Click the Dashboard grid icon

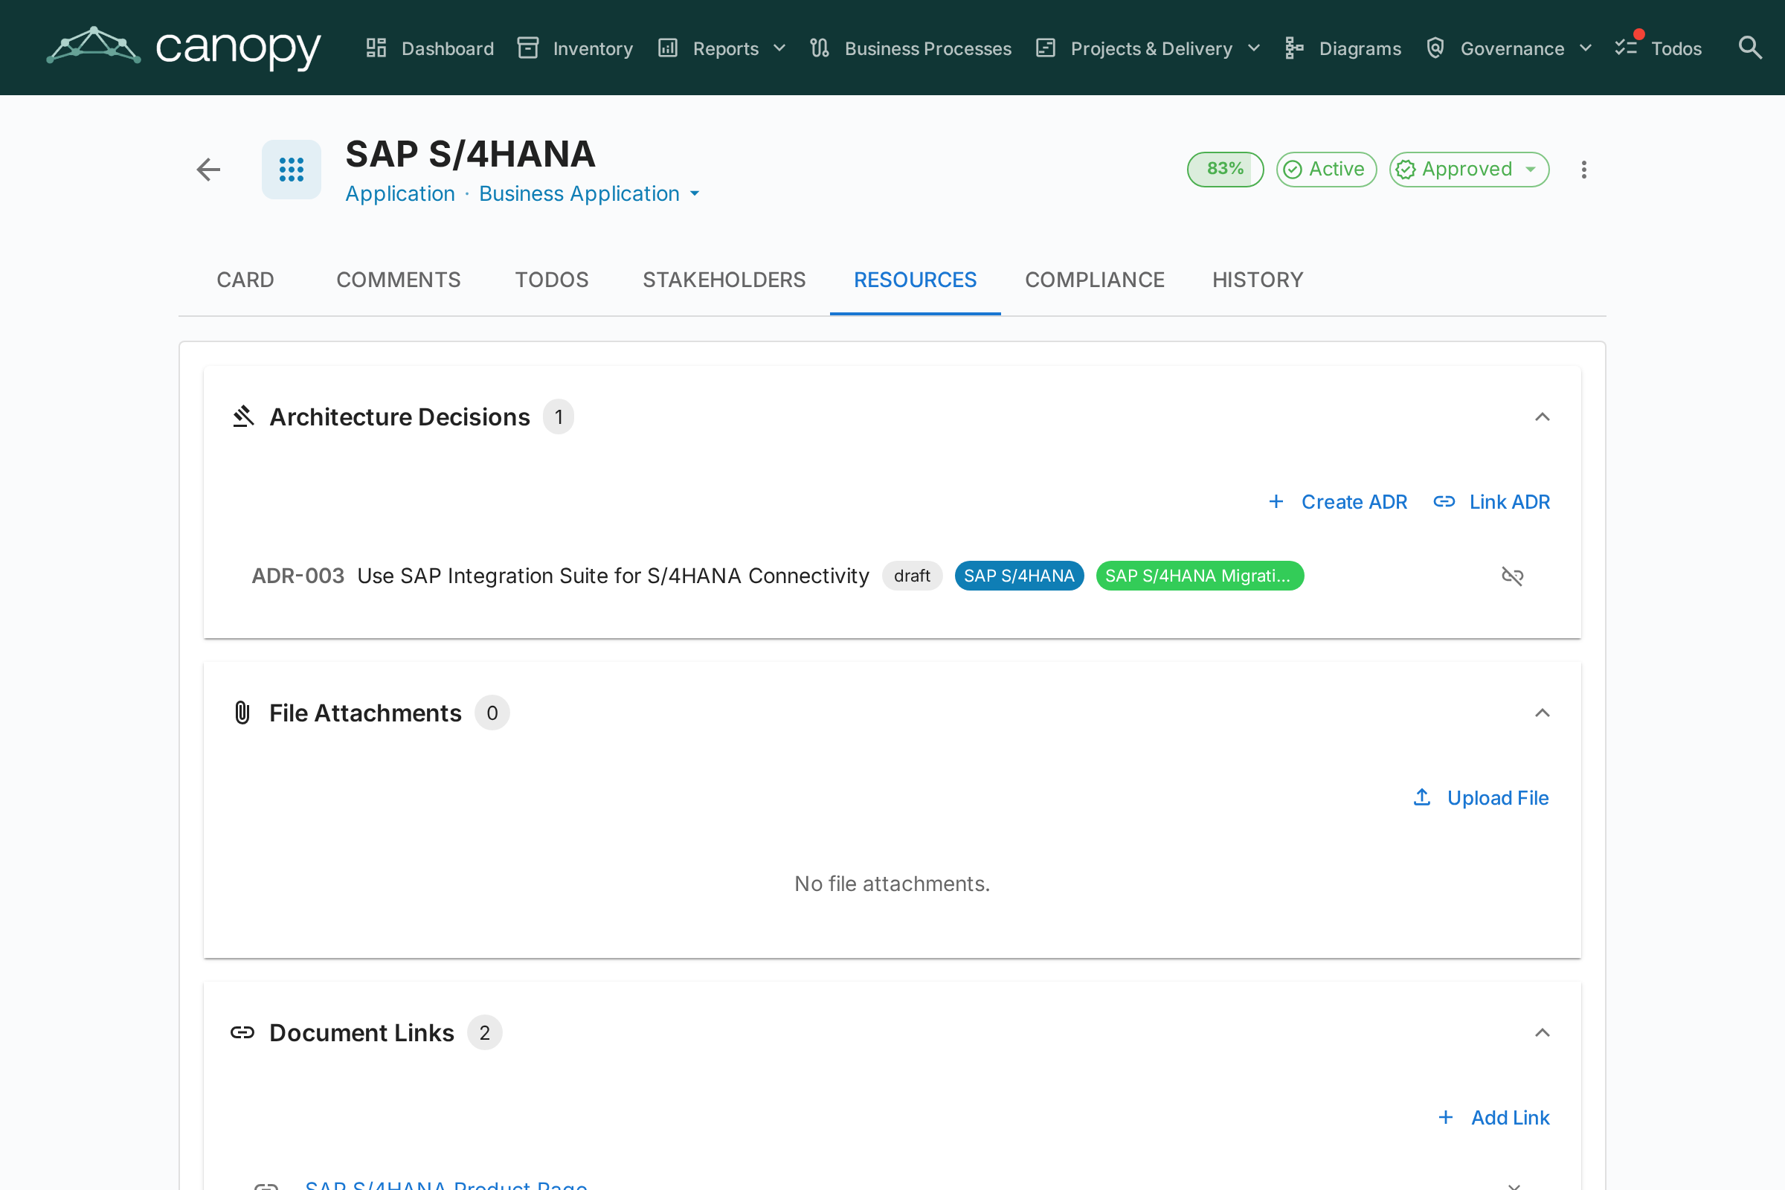pos(376,48)
